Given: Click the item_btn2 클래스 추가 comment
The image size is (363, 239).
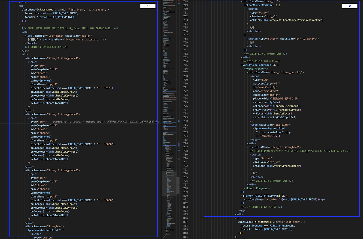Looking at the screenshot, I should point(300,151).
